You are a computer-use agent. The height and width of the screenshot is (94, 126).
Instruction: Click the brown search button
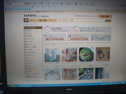point(108,21)
